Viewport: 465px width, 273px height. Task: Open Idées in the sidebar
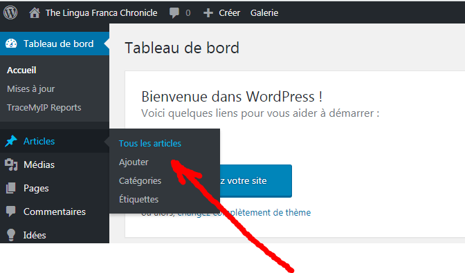coord(35,235)
